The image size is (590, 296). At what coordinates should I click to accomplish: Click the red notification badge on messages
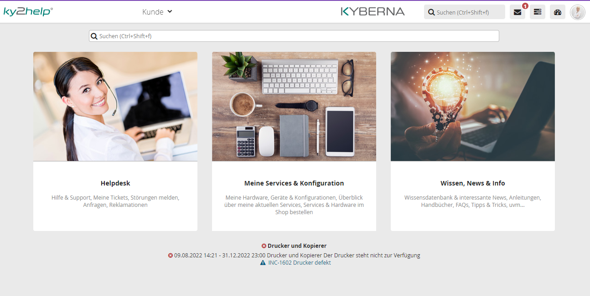click(525, 6)
